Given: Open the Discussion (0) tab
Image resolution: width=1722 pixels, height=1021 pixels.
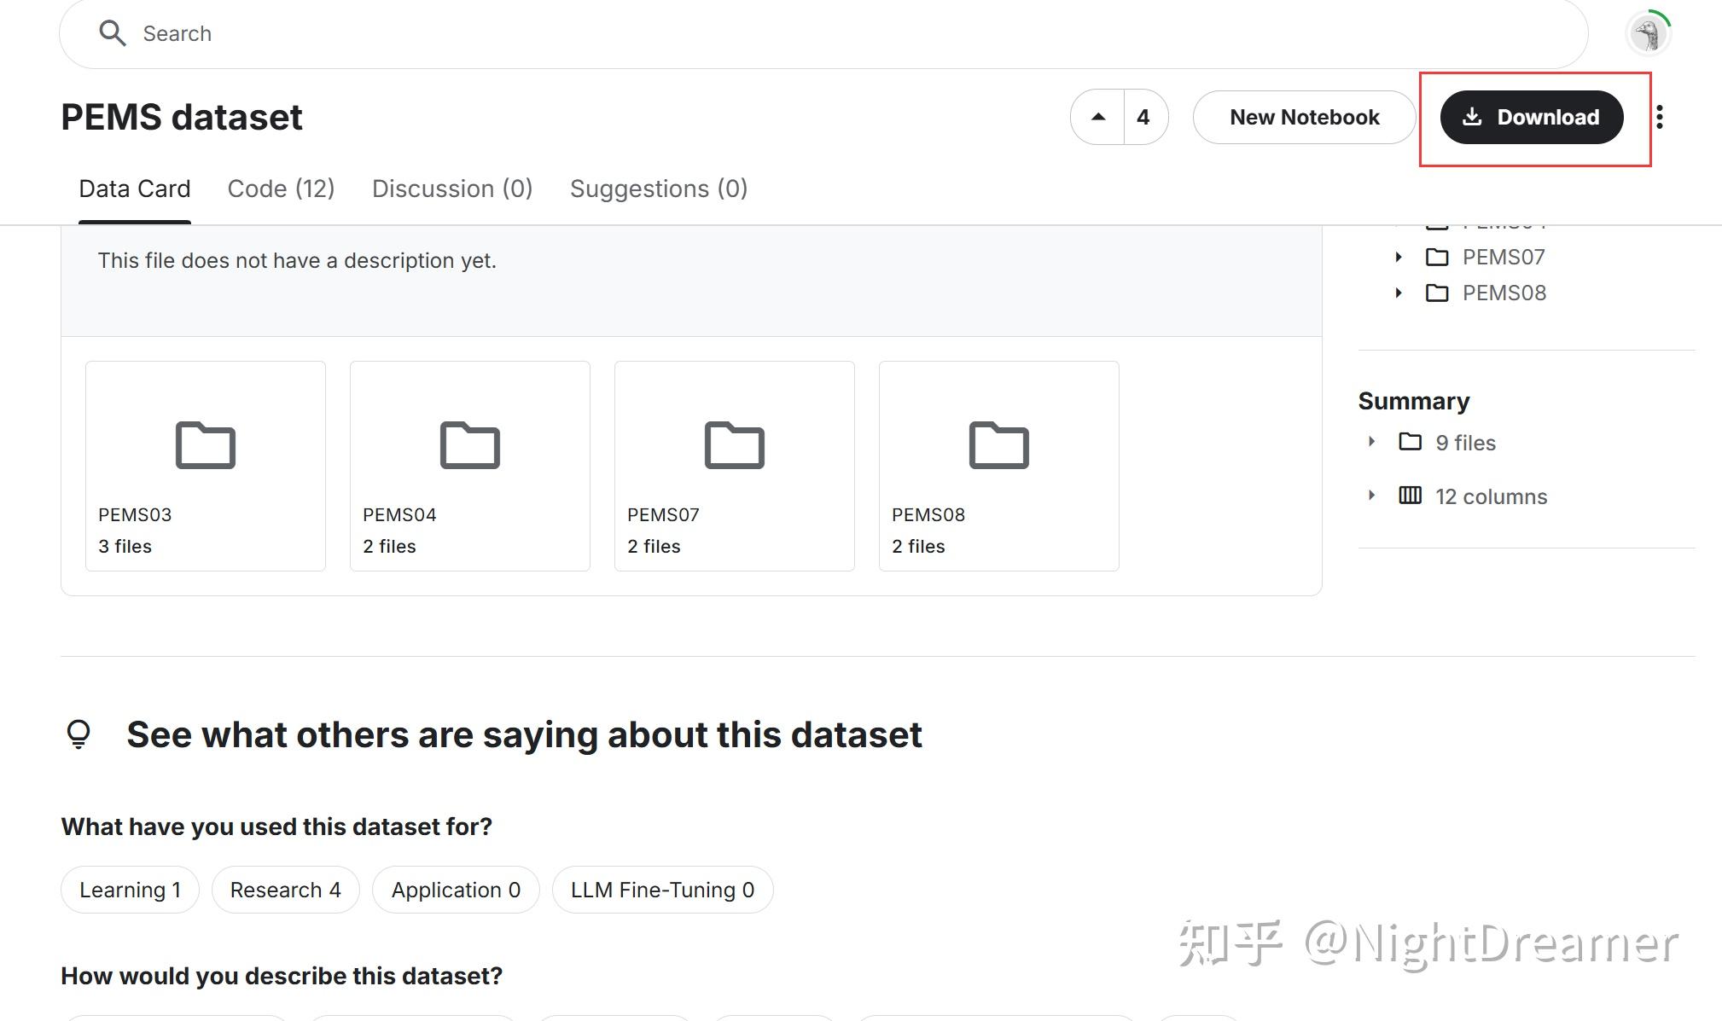Looking at the screenshot, I should coord(452,189).
